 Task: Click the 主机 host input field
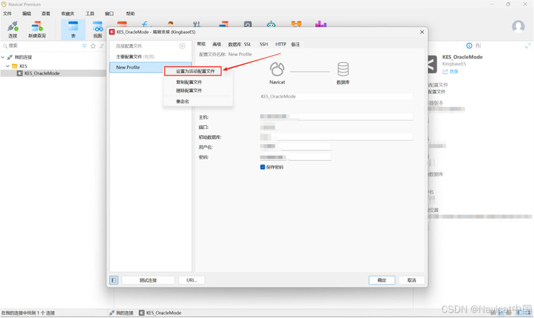pyautogui.click(x=336, y=116)
